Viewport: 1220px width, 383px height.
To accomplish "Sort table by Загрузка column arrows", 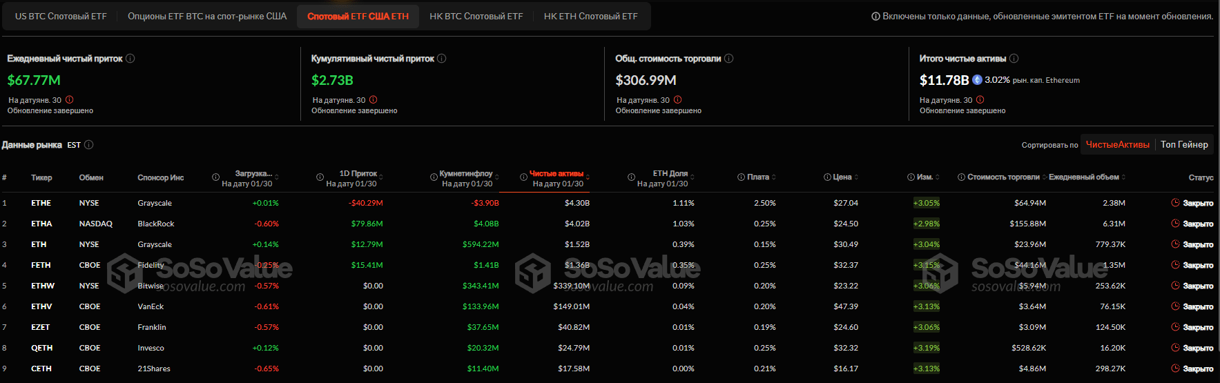I will pyautogui.click(x=277, y=177).
